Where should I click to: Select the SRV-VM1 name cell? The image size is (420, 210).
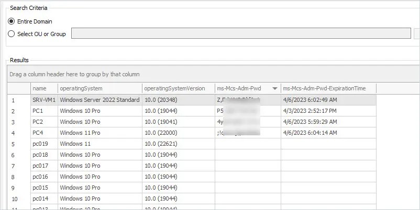tap(44, 100)
